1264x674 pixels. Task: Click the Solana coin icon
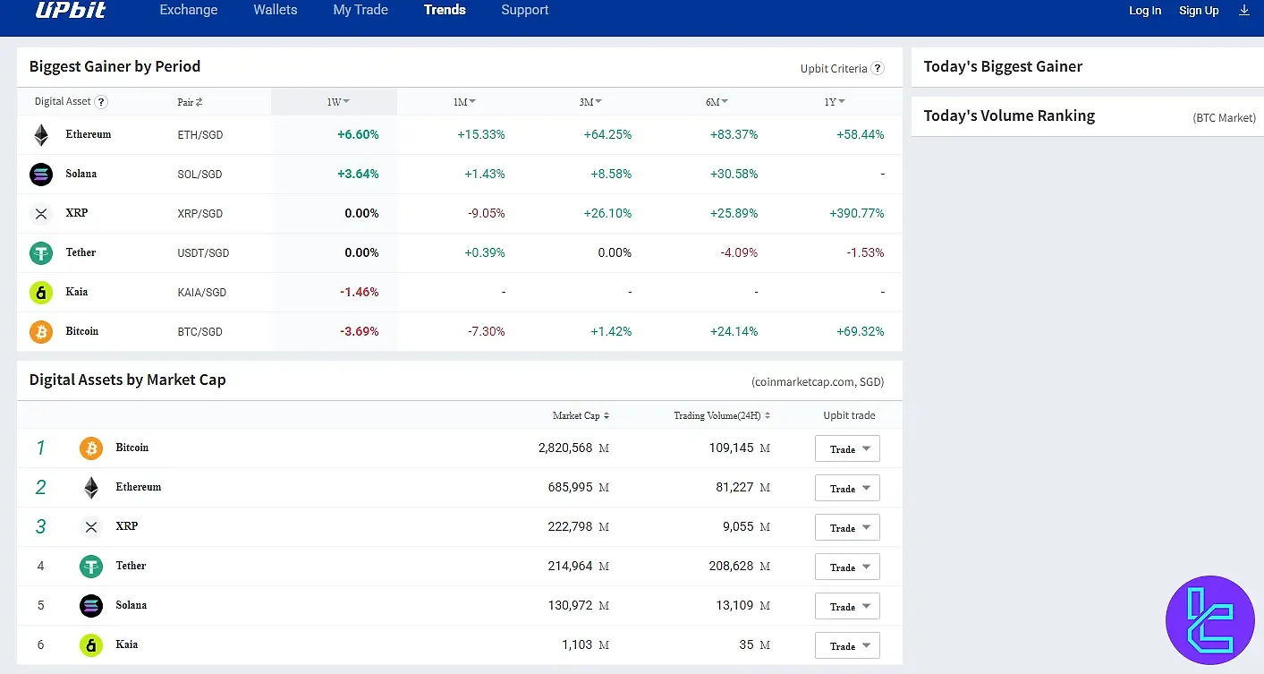pyautogui.click(x=40, y=174)
